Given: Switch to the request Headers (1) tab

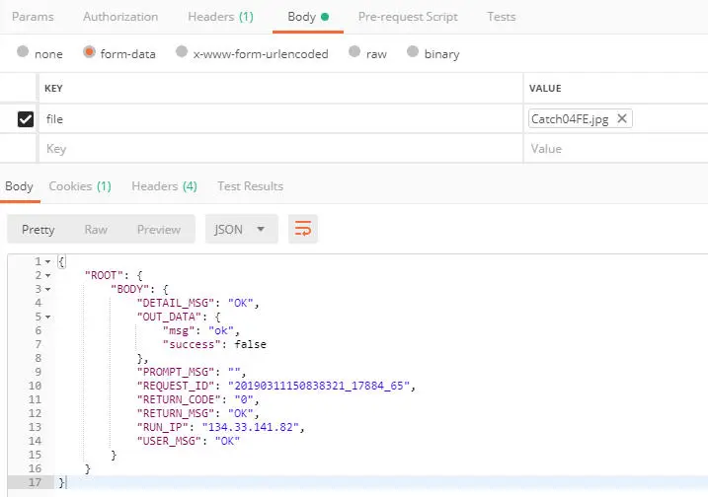Looking at the screenshot, I should pyautogui.click(x=220, y=17).
